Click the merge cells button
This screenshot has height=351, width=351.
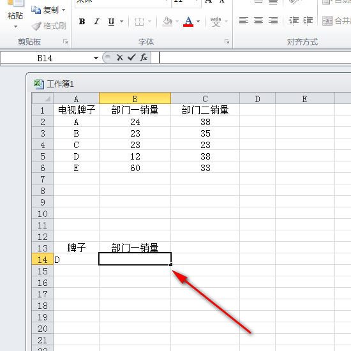click(x=336, y=21)
